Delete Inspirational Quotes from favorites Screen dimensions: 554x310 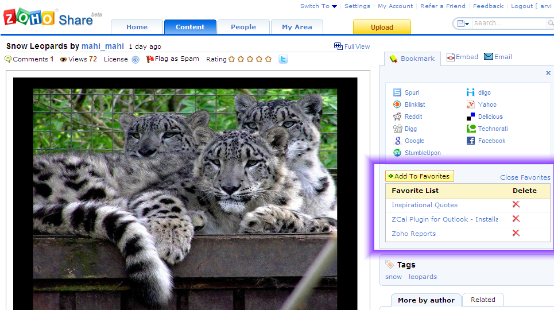click(516, 204)
